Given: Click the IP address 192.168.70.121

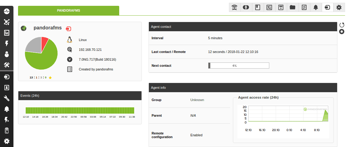Looking at the screenshot, I should click(x=90, y=50).
